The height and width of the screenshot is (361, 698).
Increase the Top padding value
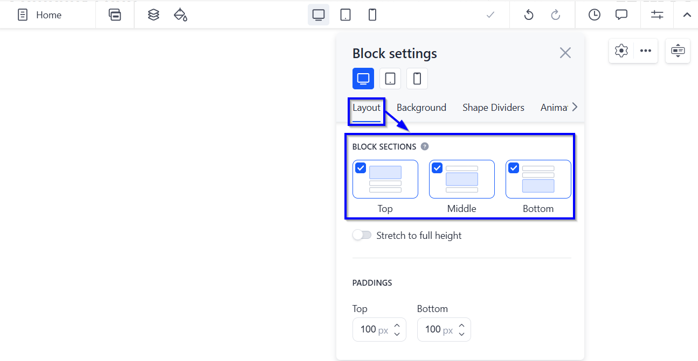pyautogui.click(x=397, y=325)
